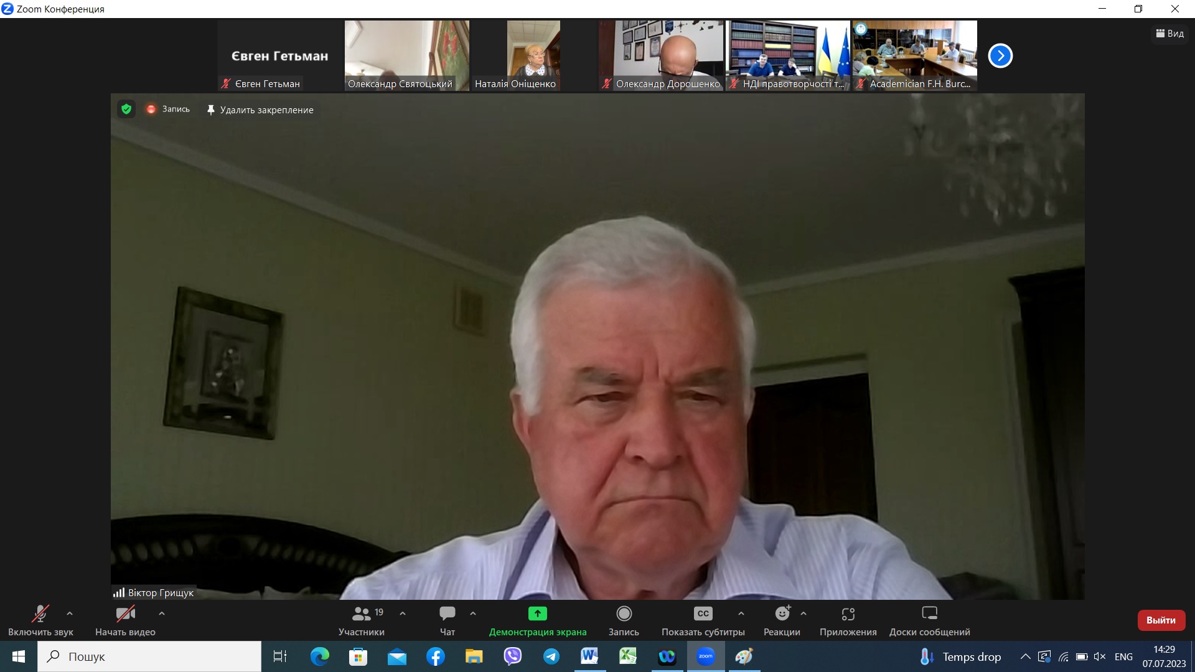Viewport: 1195px width, 672px height.
Task: Open the Вид view menu
Action: click(1169, 34)
